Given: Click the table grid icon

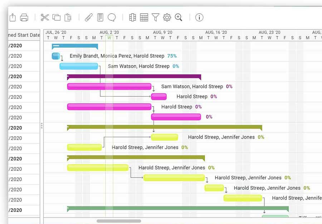Looking at the screenshot, I should pyautogui.click(x=144, y=17).
